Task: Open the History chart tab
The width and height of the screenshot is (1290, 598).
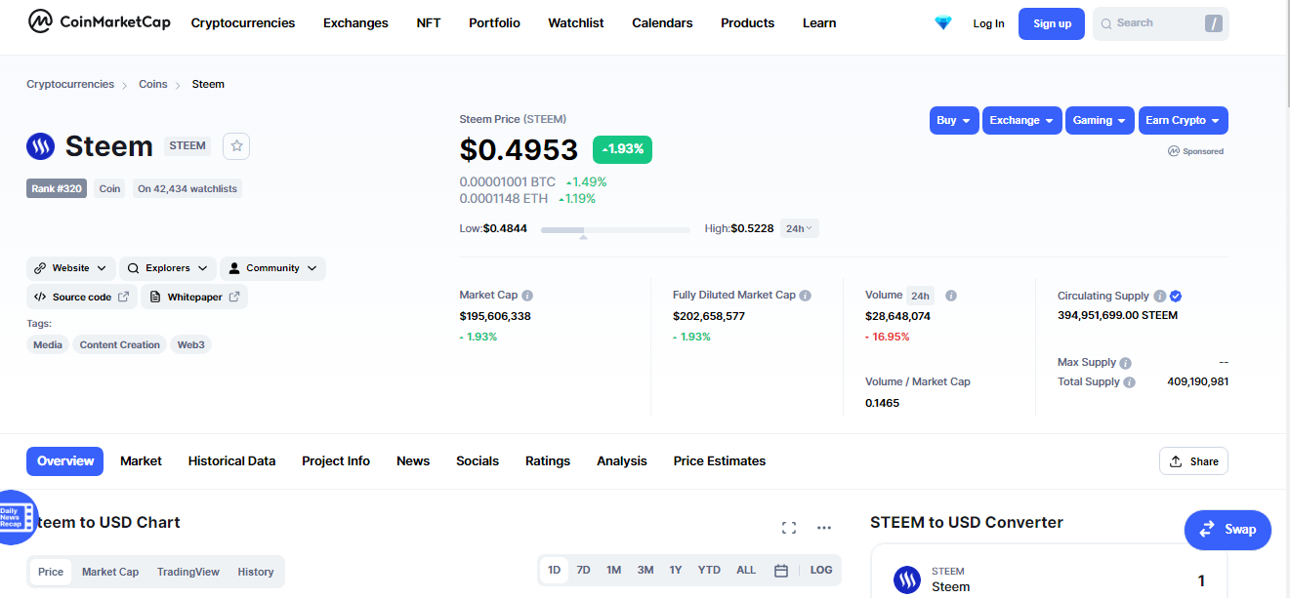Action: click(256, 572)
